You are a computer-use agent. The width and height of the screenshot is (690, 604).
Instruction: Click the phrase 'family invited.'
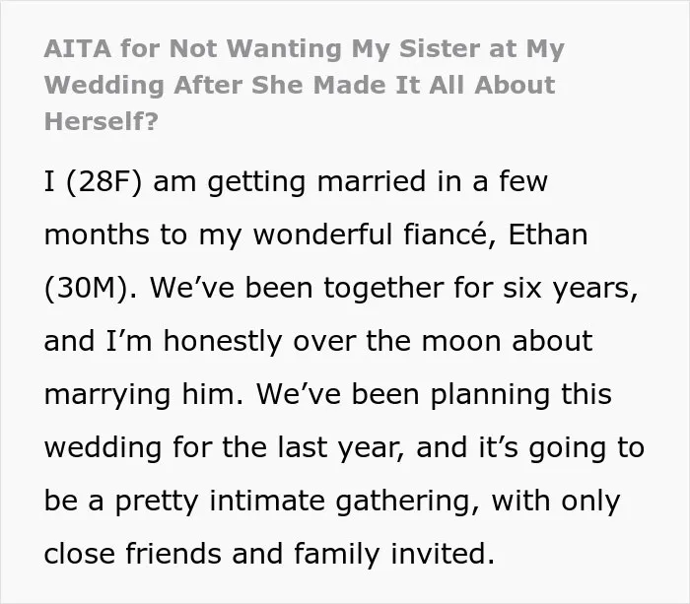coord(394,554)
